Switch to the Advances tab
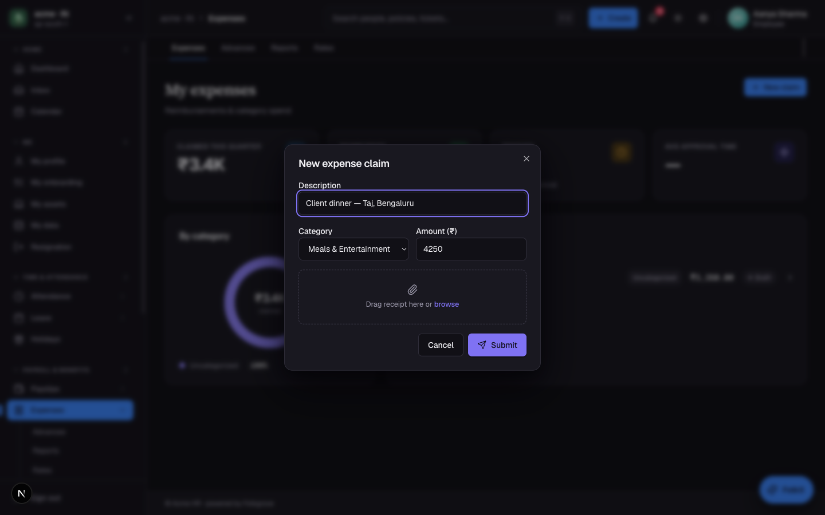Screen dimensions: 825x515 pyautogui.click(x=238, y=48)
